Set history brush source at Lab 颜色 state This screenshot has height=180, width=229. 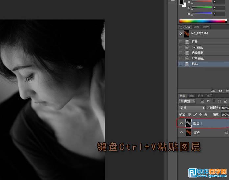tap(181, 47)
